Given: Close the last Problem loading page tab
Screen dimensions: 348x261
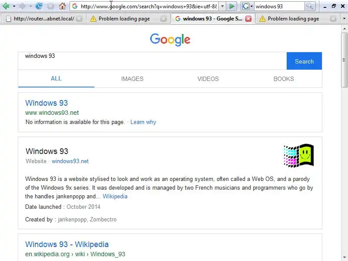Looking at the screenshot, I should click(333, 19).
